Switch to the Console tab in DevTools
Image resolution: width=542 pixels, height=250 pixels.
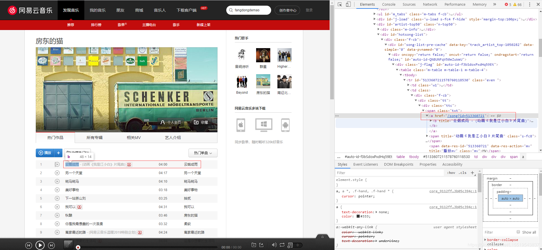389,4
